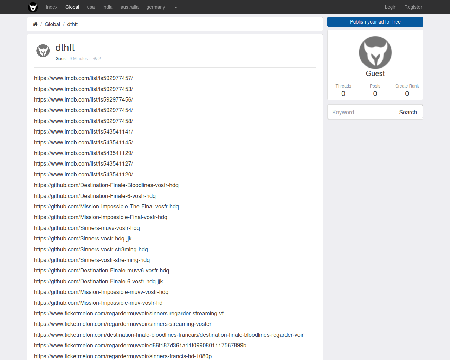This screenshot has width=450, height=360.
Task: Go to the india forum tab
Action: [x=108, y=7]
